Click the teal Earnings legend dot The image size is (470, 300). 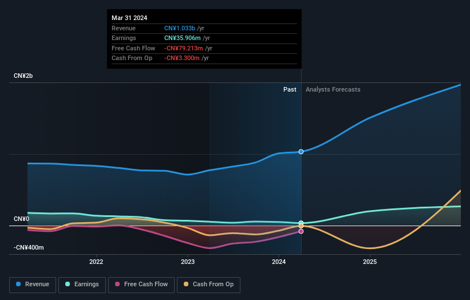click(68, 284)
